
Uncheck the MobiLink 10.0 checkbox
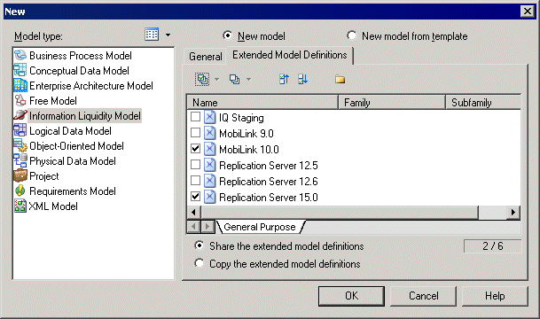195,149
